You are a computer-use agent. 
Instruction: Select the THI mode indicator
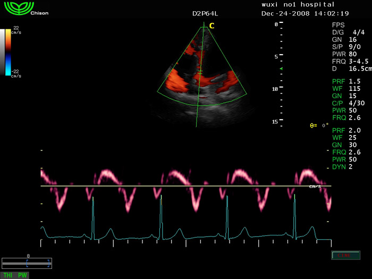click(8, 275)
